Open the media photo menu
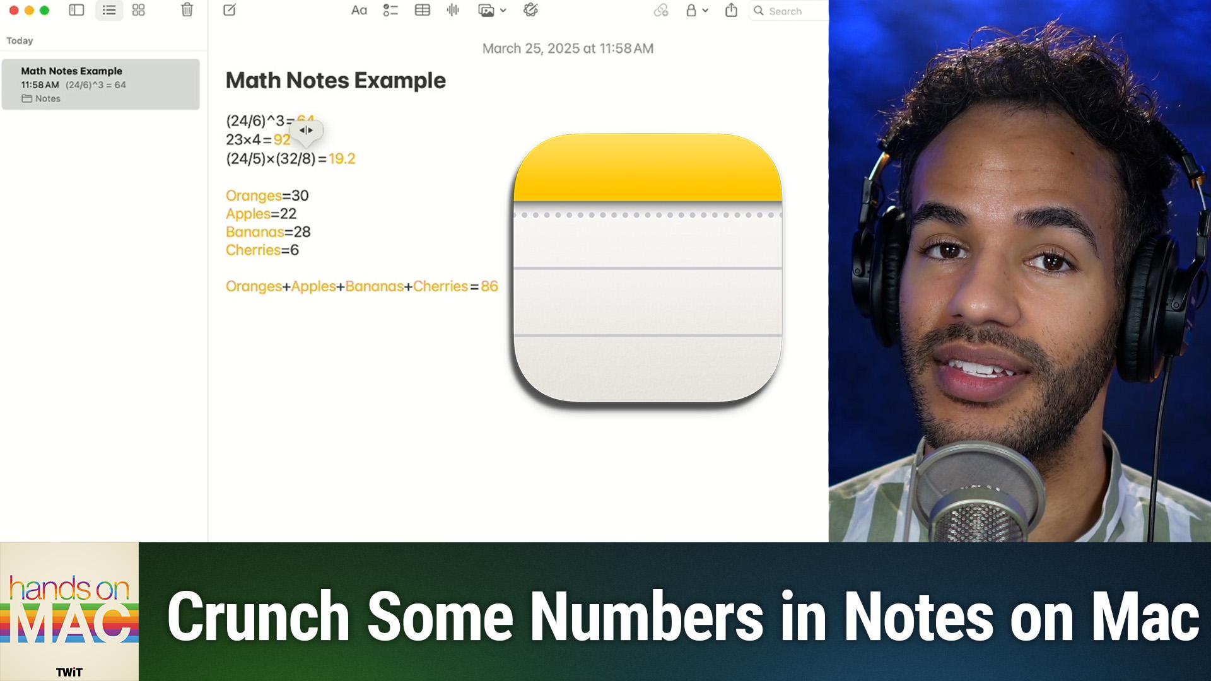The width and height of the screenshot is (1211, 681). click(x=492, y=10)
